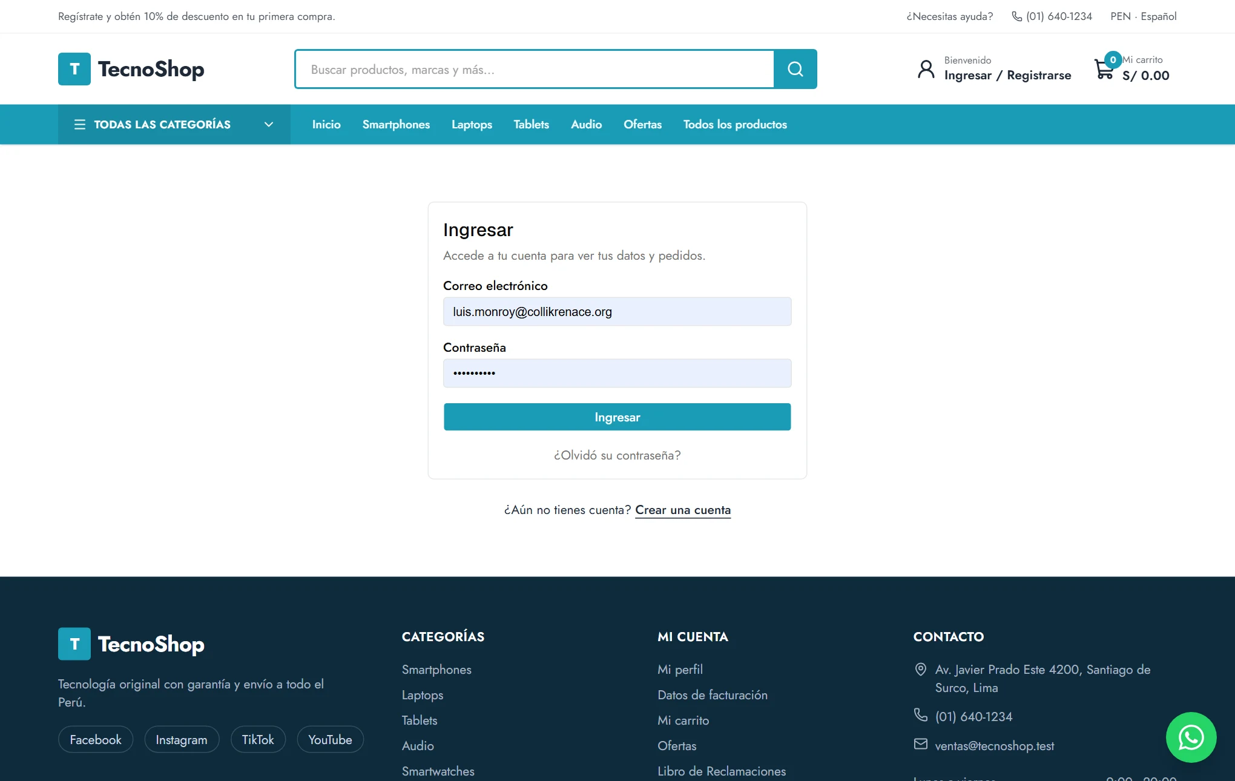Expand the Todas las categorías chevron
The height and width of the screenshot is (781, 1235).
coord(269,124)
